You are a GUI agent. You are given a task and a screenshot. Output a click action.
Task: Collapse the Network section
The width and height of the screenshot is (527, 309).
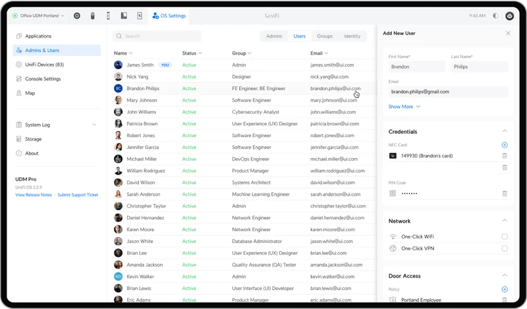505,221
